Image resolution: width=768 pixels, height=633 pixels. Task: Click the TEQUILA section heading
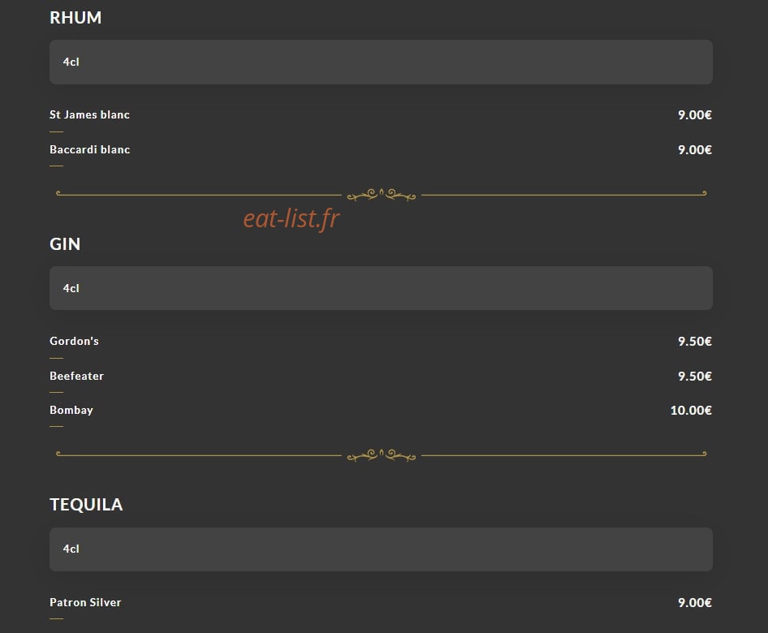pyautogui.click(x=86, y=505)
